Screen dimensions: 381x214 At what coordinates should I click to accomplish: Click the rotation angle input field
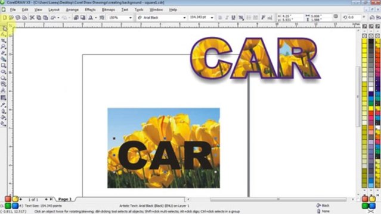tap(355, 17)
